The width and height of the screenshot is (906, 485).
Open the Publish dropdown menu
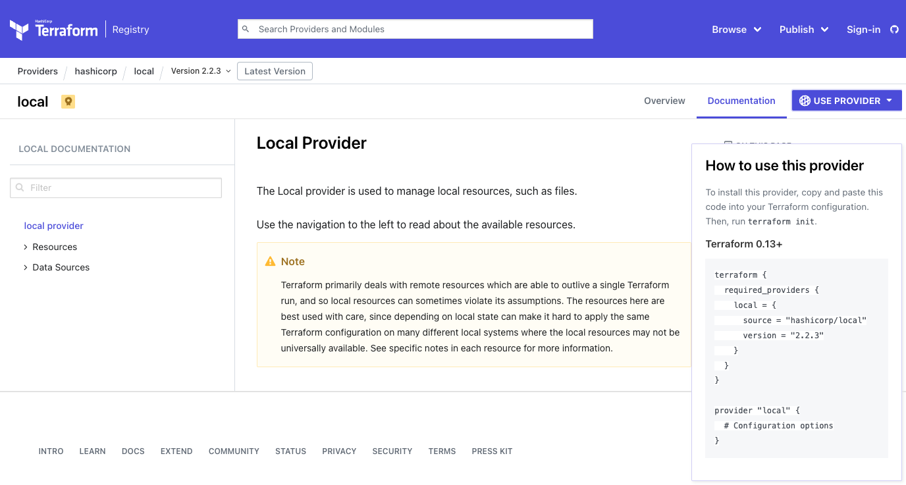point(804,30)
